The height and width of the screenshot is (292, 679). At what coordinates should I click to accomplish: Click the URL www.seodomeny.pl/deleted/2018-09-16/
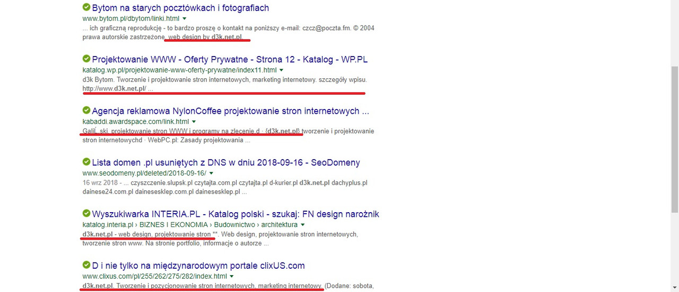coord(144,173)
